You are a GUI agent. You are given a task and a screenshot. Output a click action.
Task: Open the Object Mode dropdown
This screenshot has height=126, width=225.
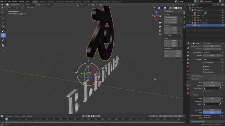click(x=8, y=8)
